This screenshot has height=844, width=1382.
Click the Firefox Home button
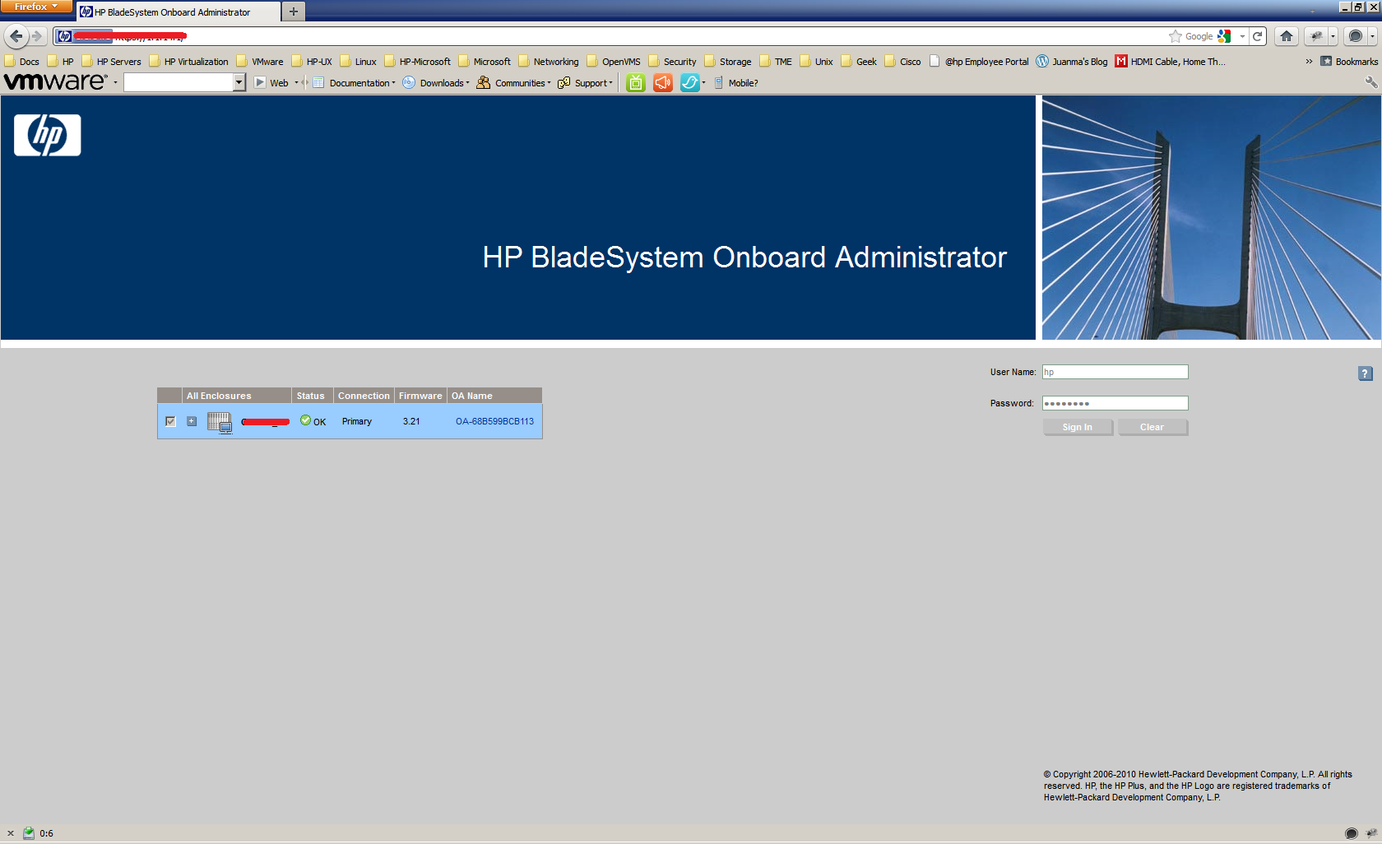(x=1287, y=36)
